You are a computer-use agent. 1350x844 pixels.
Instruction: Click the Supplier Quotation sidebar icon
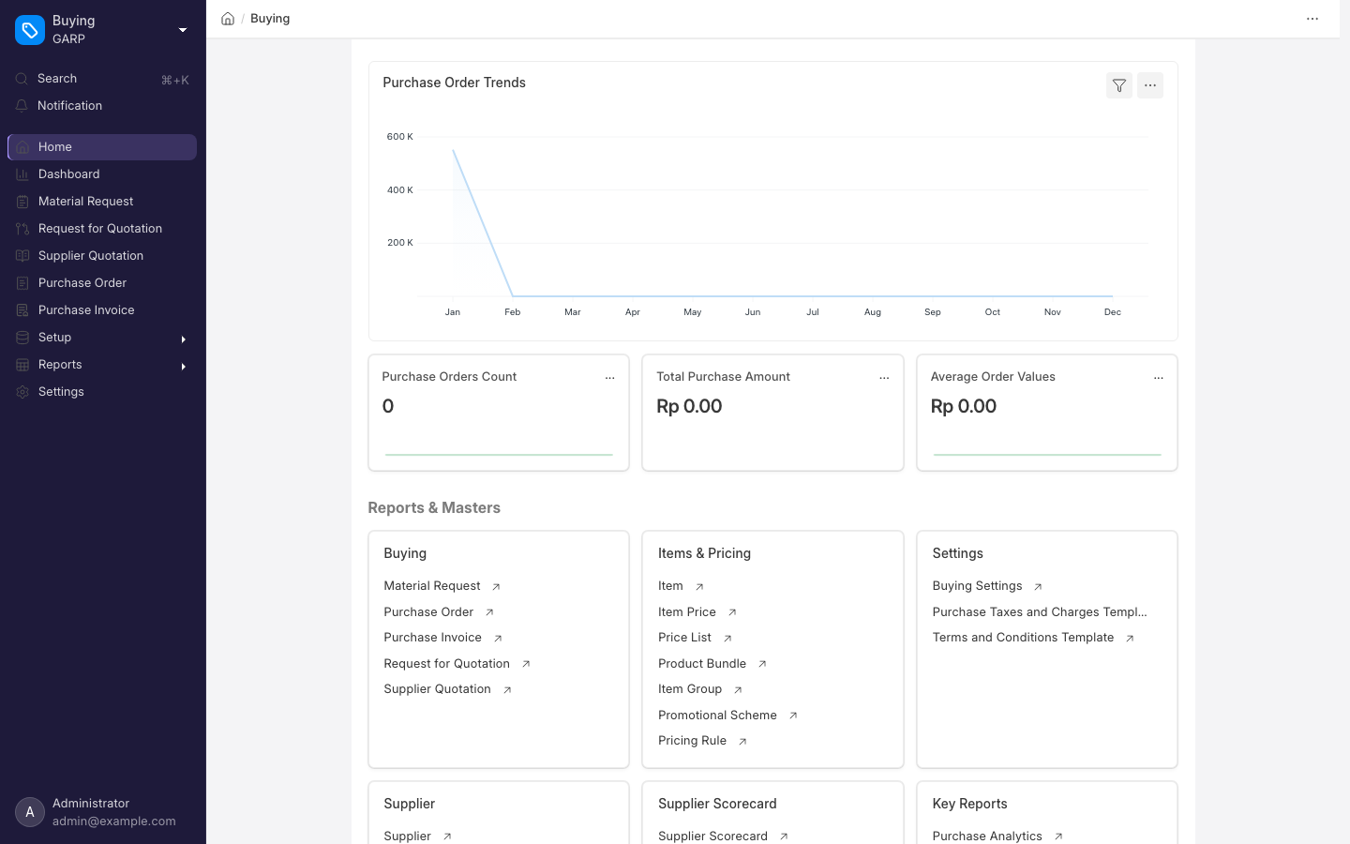[x=22, y=256]
